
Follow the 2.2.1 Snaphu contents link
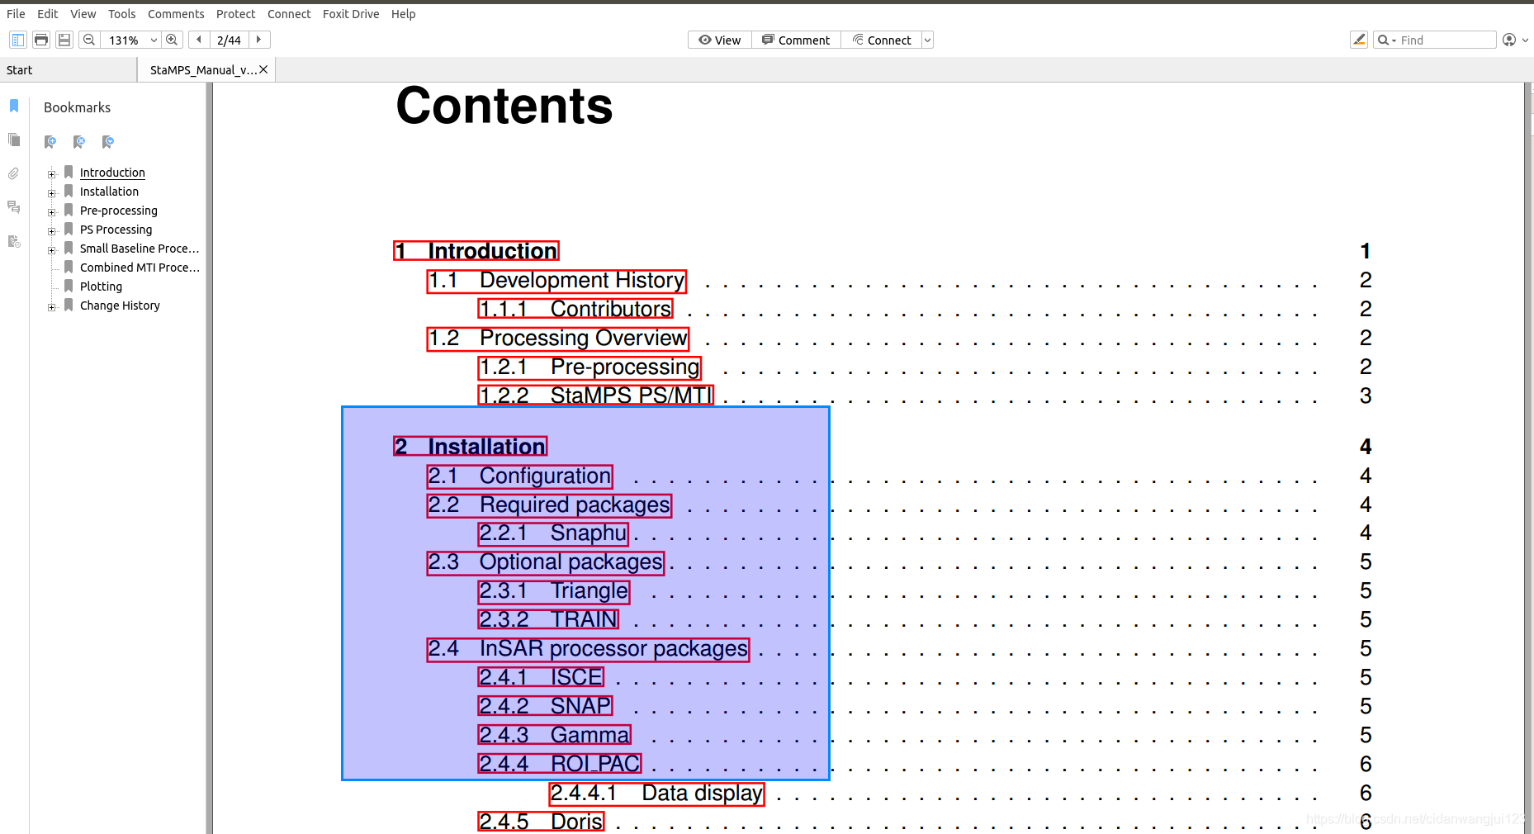(x=553, y=533)
